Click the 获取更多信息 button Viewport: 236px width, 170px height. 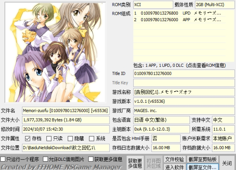[135, 163]
